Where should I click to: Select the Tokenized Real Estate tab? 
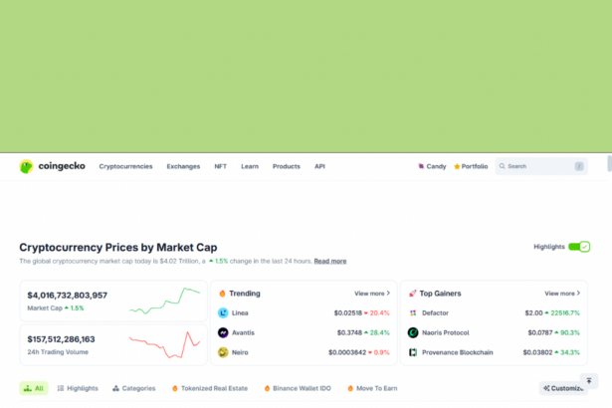coord(212,388)
